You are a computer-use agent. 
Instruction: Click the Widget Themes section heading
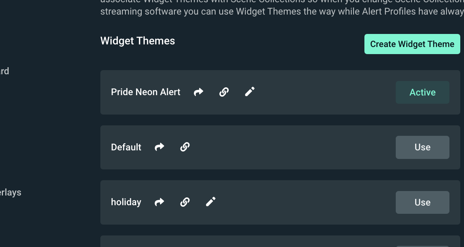[138, 41]
